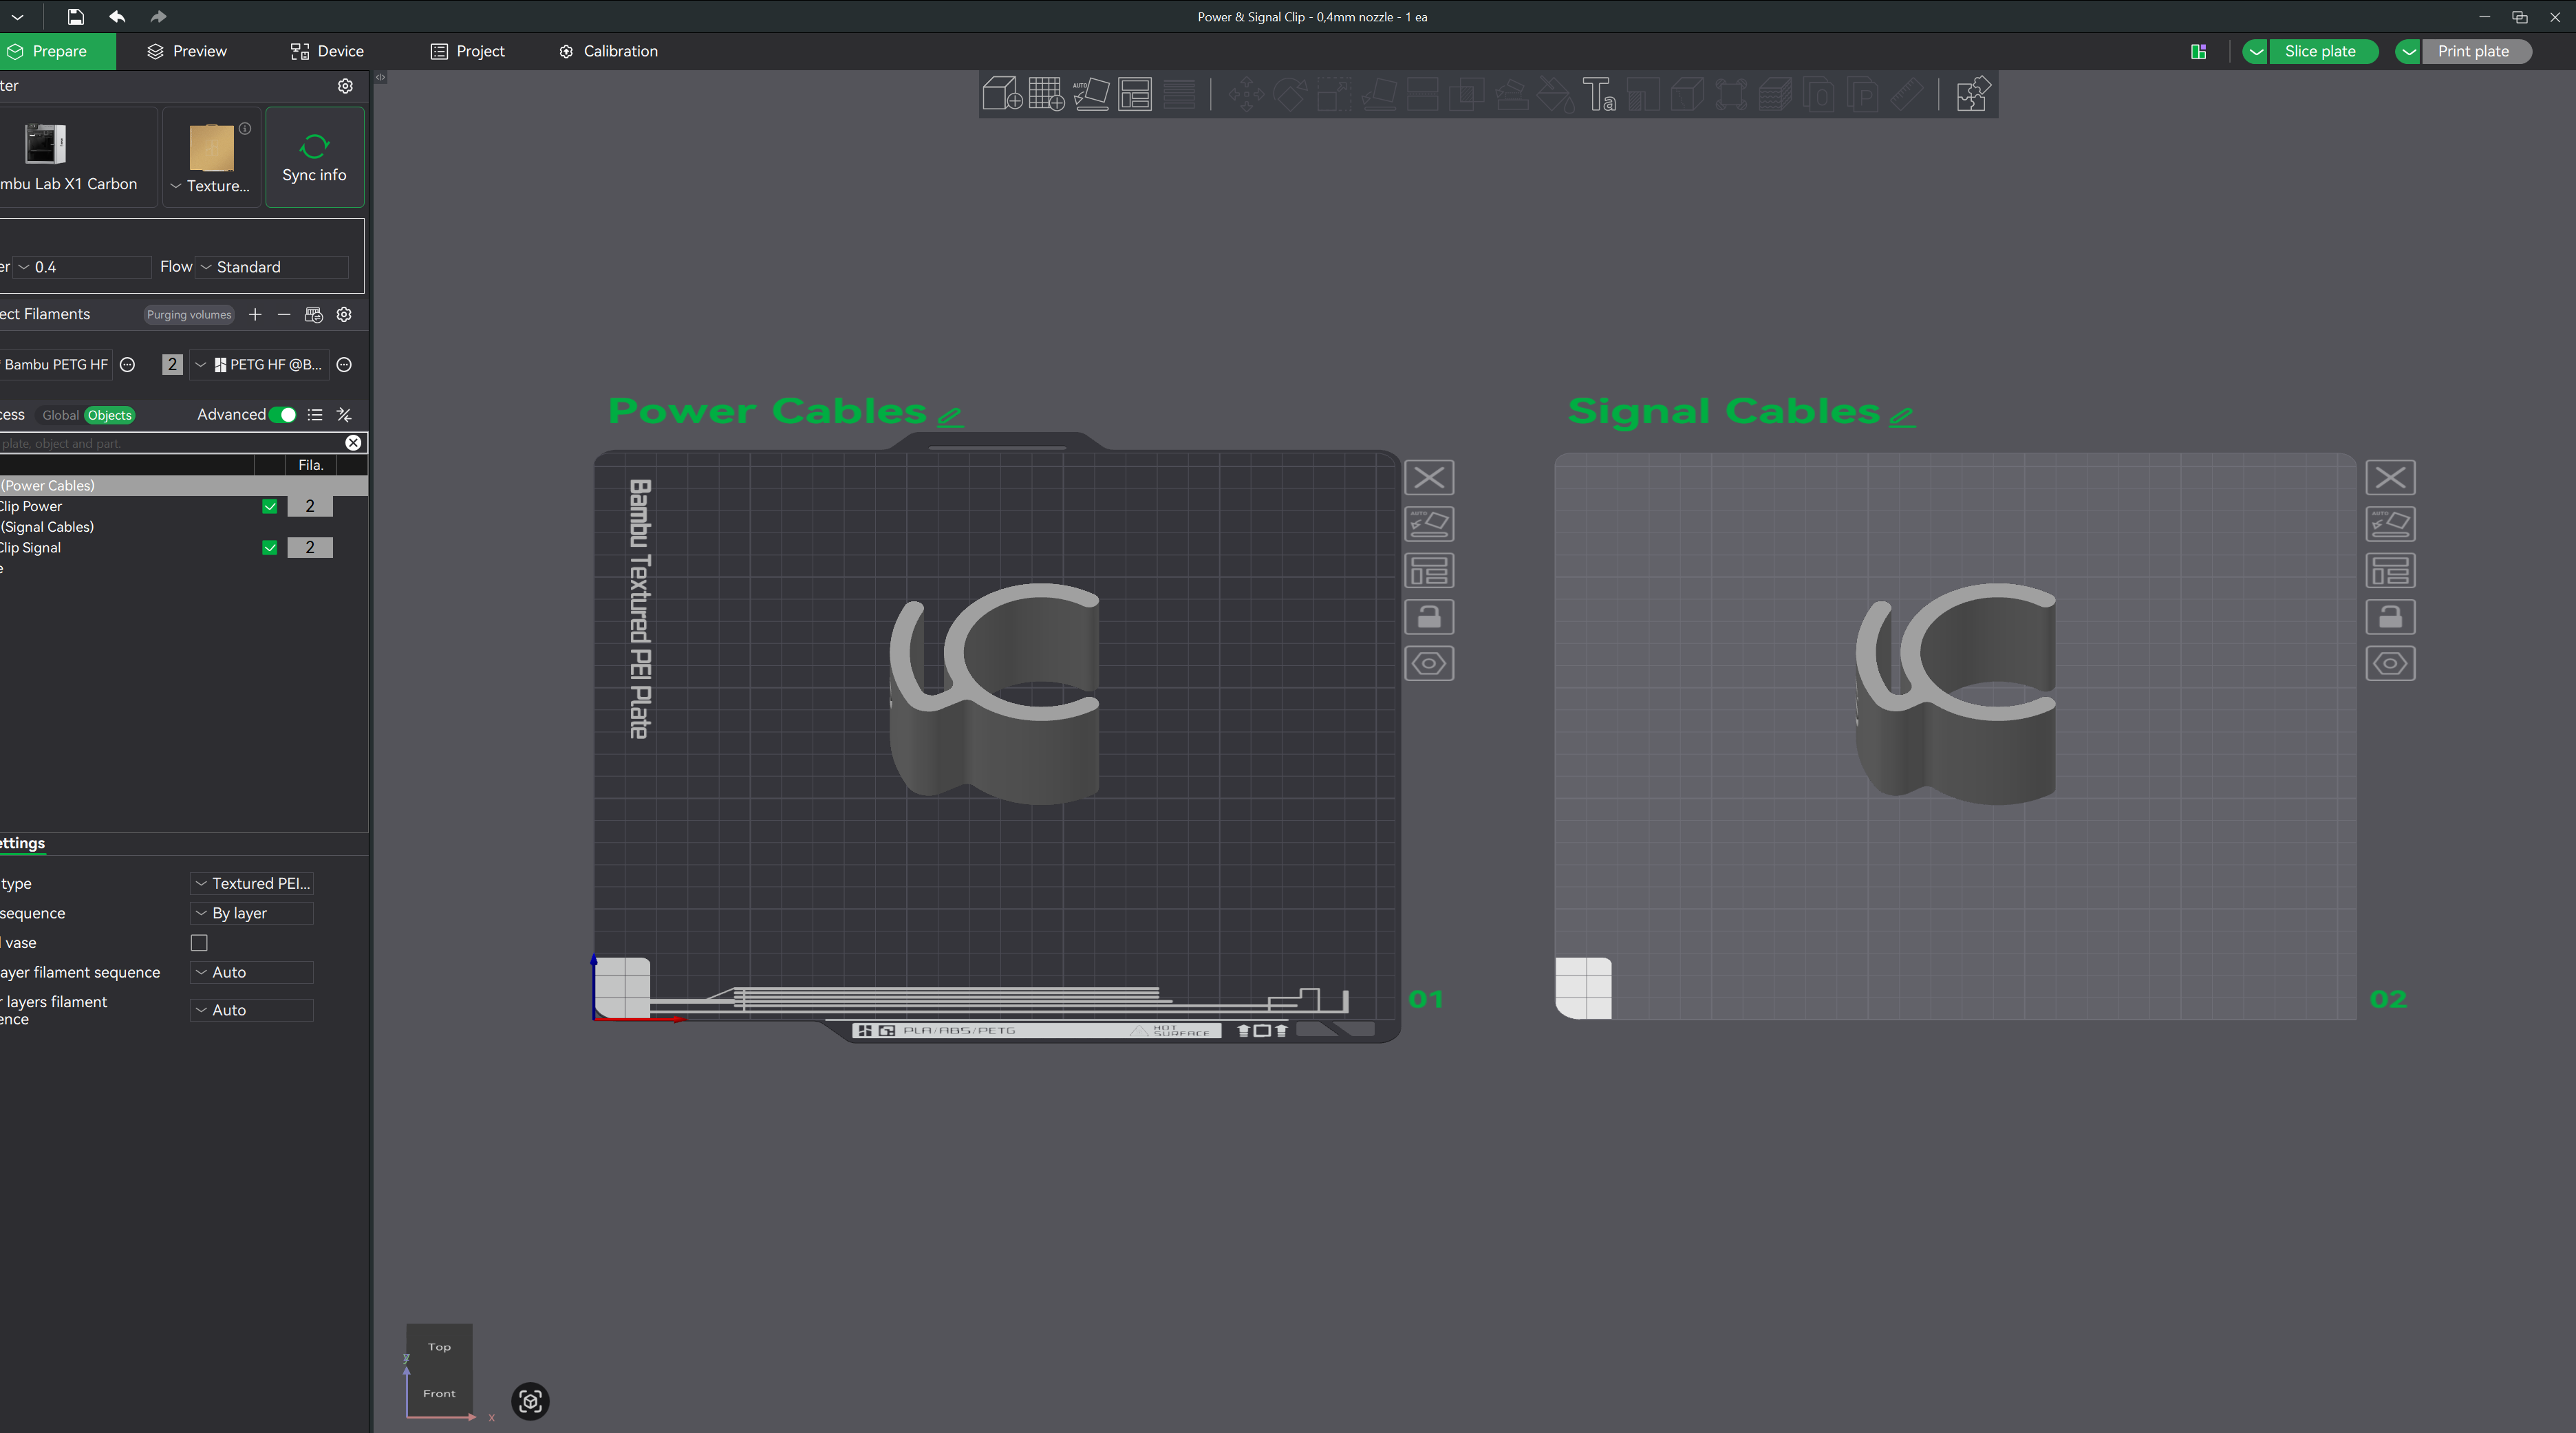Screen dimensions: 2576x1433
Task: Select the Cut tool
Action: [1422, 94]
